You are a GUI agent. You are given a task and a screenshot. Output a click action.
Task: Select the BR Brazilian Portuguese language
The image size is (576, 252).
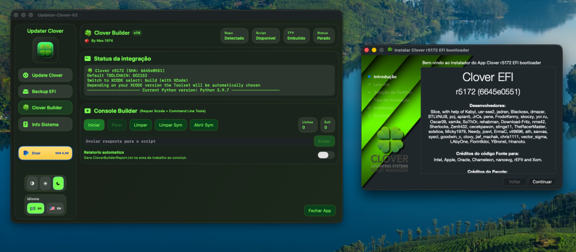pos(36,208)
